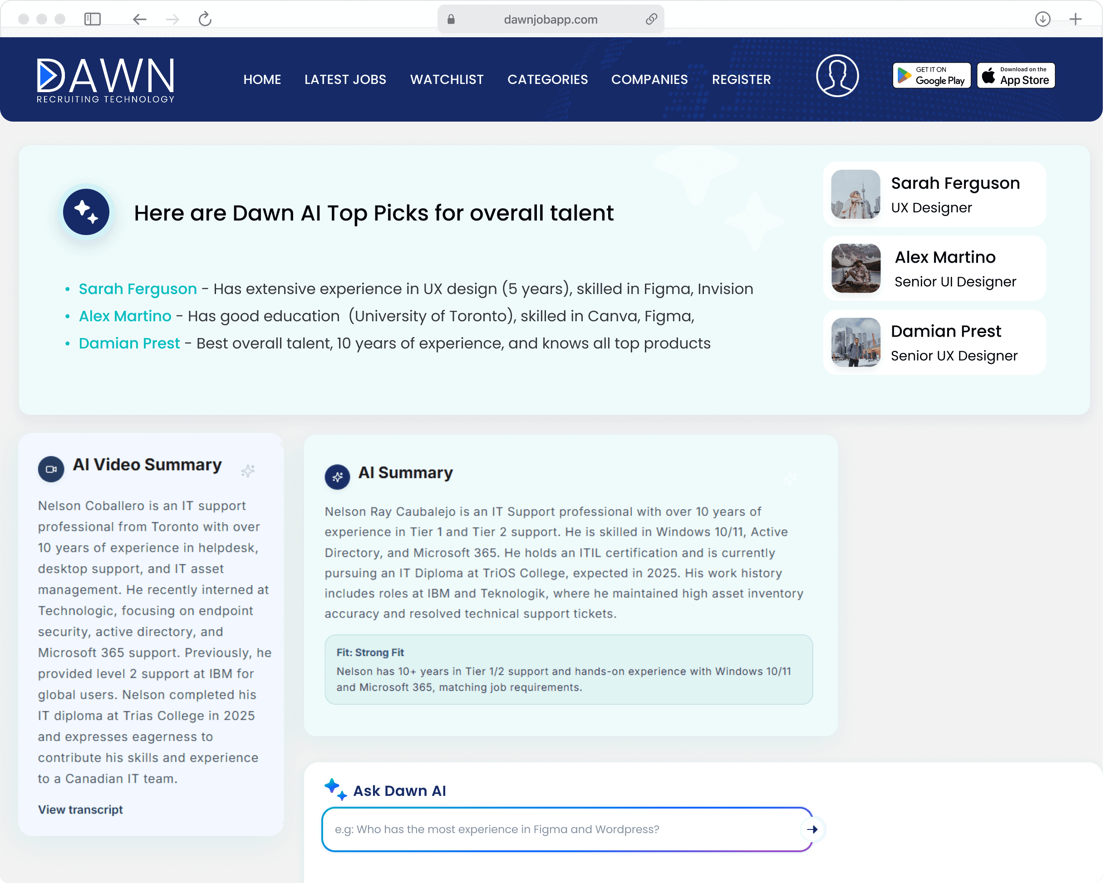Screen dimensions: 1106x883
Task: Click the link icon in the address bar
Action: tap(652, 19)
